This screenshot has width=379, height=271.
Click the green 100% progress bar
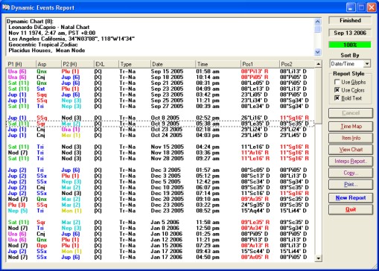350,45
